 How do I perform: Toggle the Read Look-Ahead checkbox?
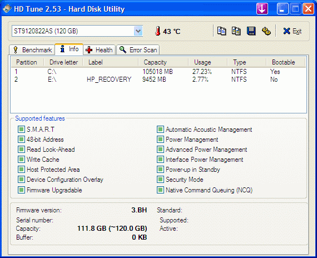(x=21, y=150)
